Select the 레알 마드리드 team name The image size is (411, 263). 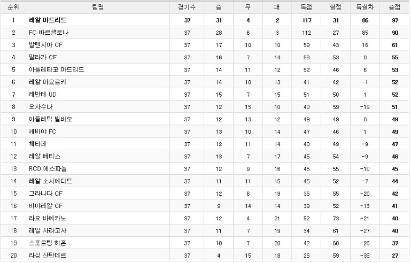coord(48,20)
